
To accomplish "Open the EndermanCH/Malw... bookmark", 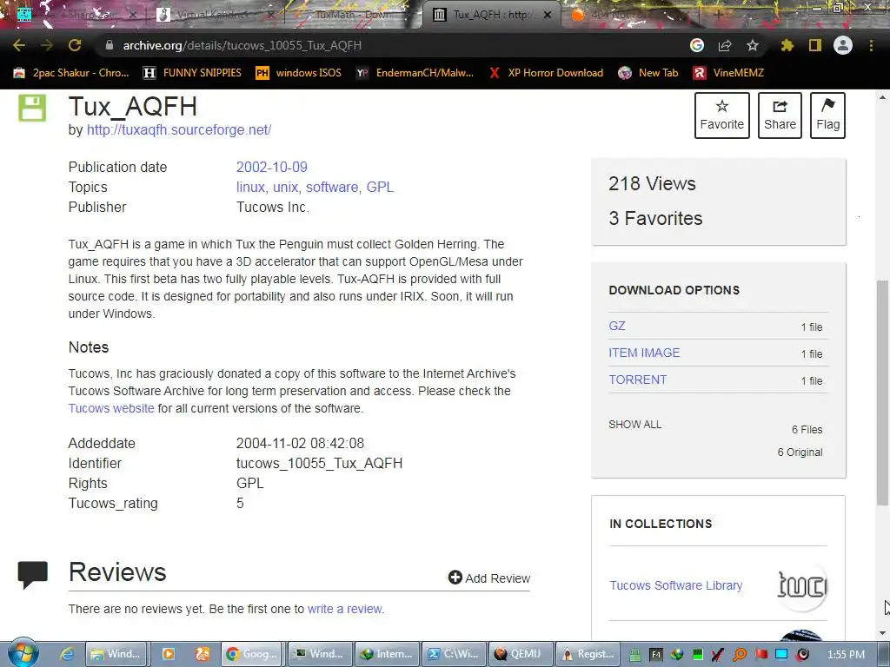I will (x=415, y=73).
